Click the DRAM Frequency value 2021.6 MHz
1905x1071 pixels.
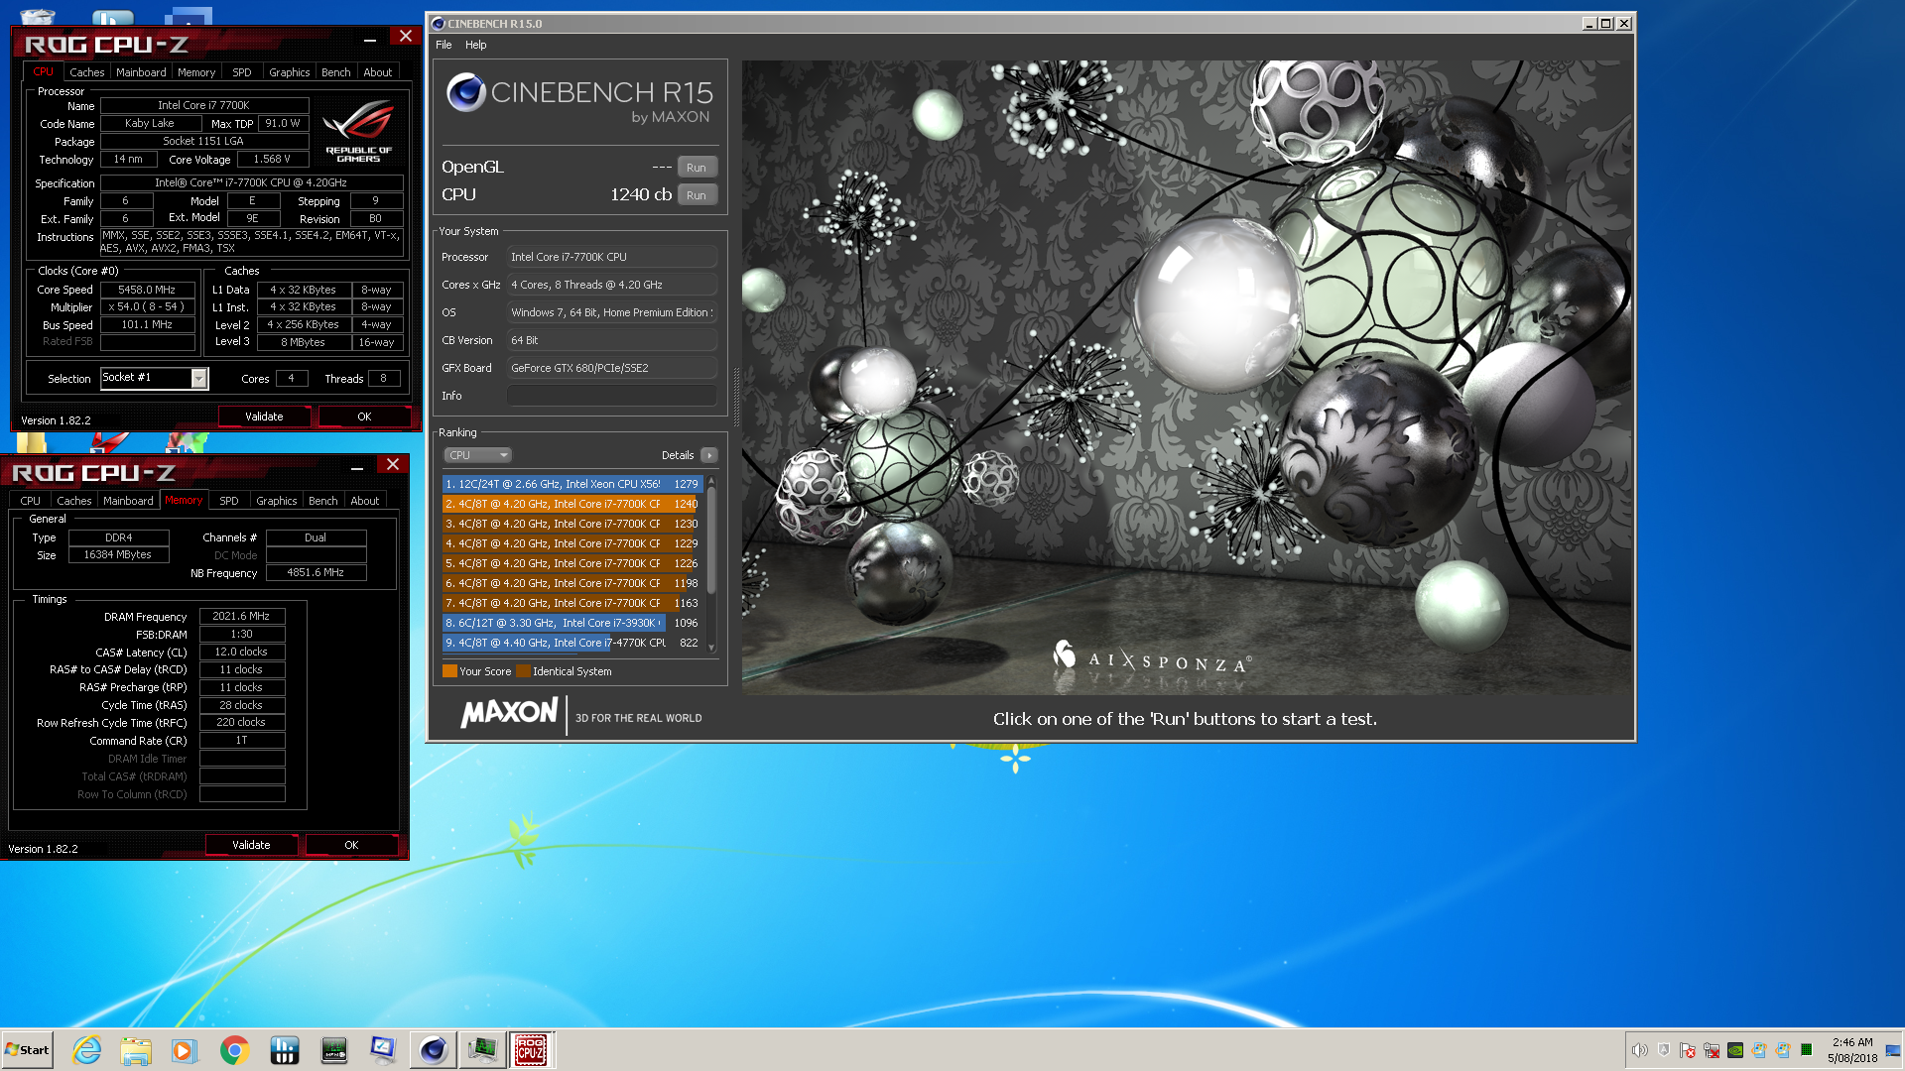click(x=242, y=616)
